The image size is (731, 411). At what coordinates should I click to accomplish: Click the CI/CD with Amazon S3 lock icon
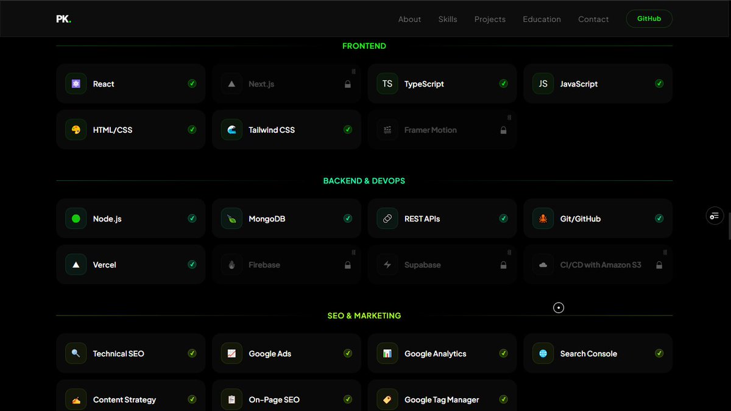coord(659,265)
